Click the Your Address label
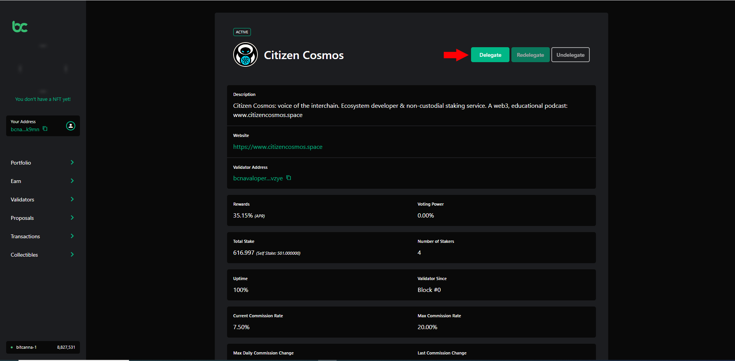Viewport: 735px width, 361px height. pos(23,122)
